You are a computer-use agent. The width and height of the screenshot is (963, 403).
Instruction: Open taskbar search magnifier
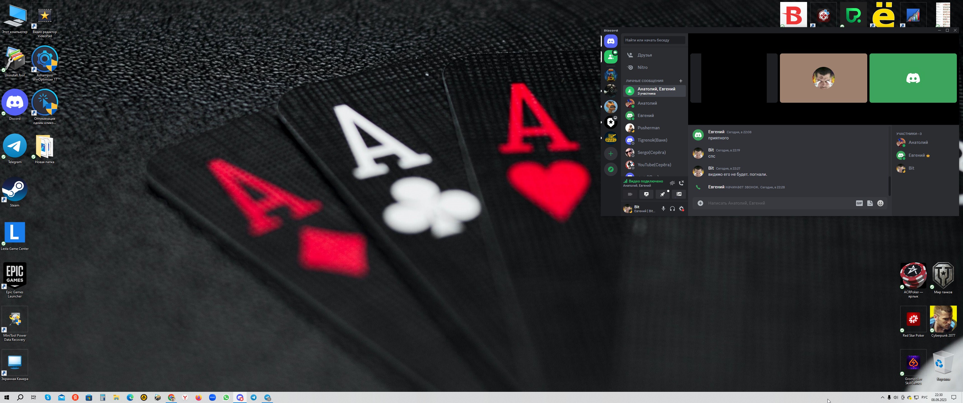pyautogui.click(x=20, y=397)
